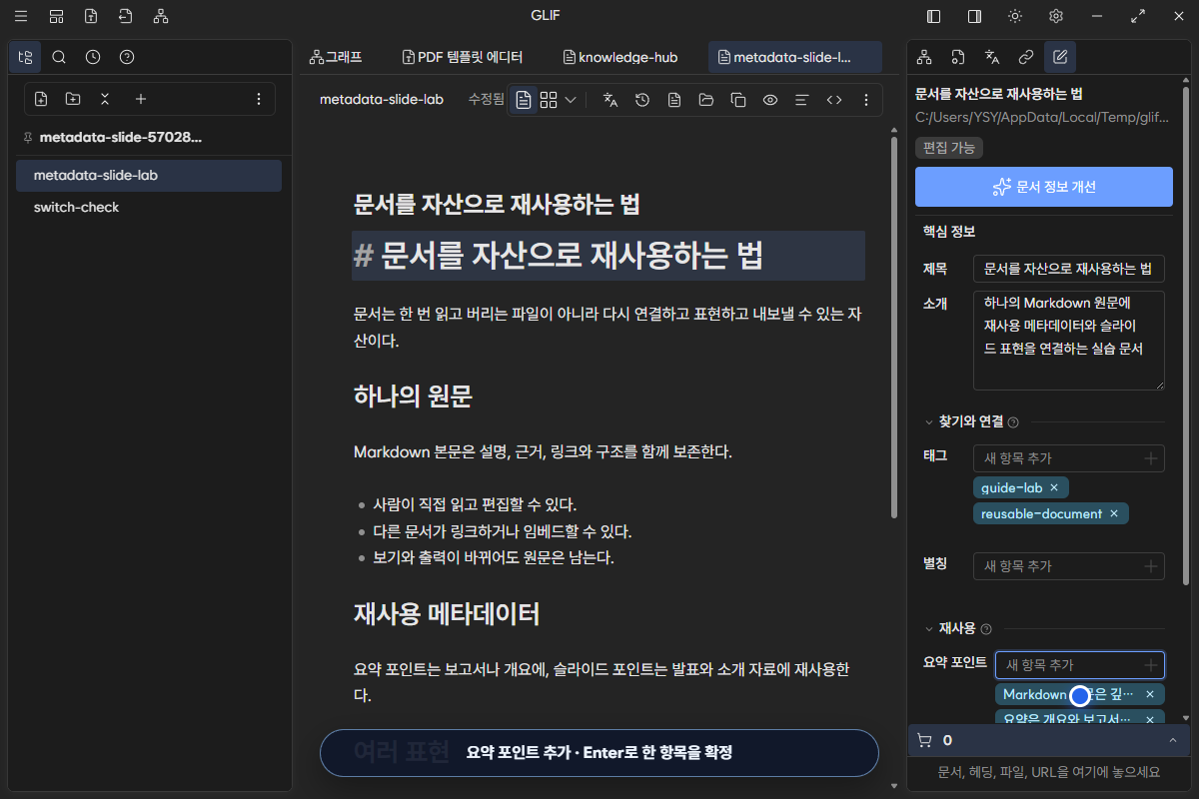Add alias using the 별칭 plus button
The image size is (1199, 799).
coord(1151,566)
